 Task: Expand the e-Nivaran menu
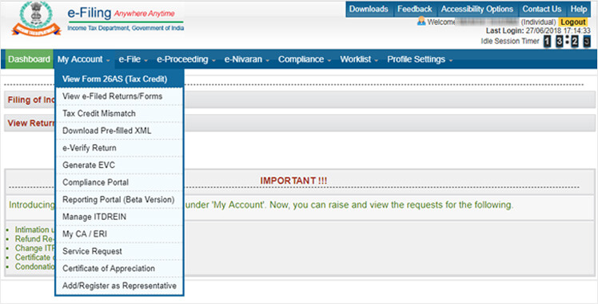247,59
